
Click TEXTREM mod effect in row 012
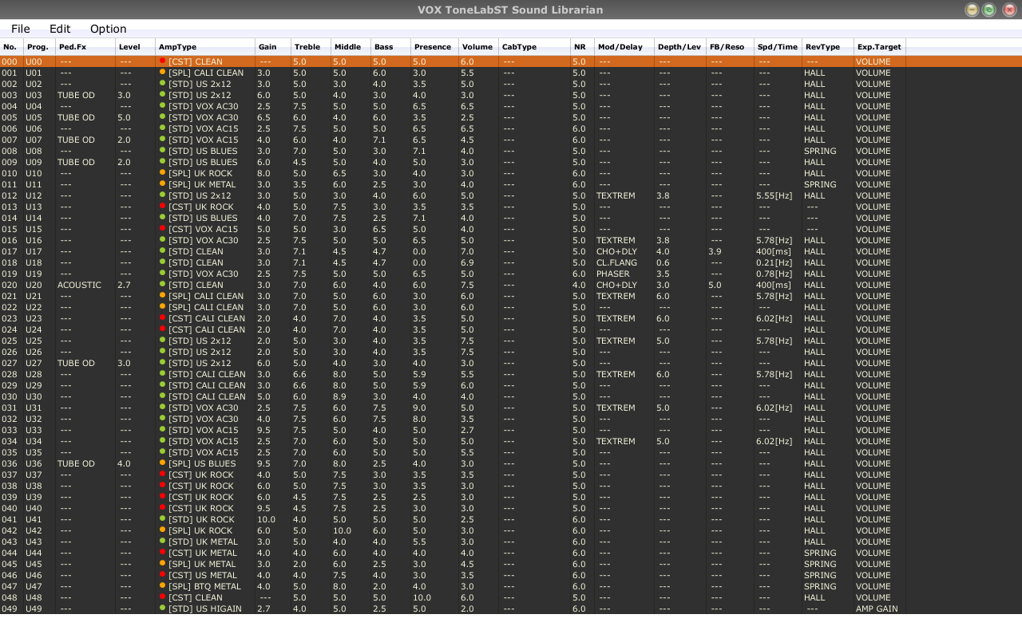tap(616, 195)
